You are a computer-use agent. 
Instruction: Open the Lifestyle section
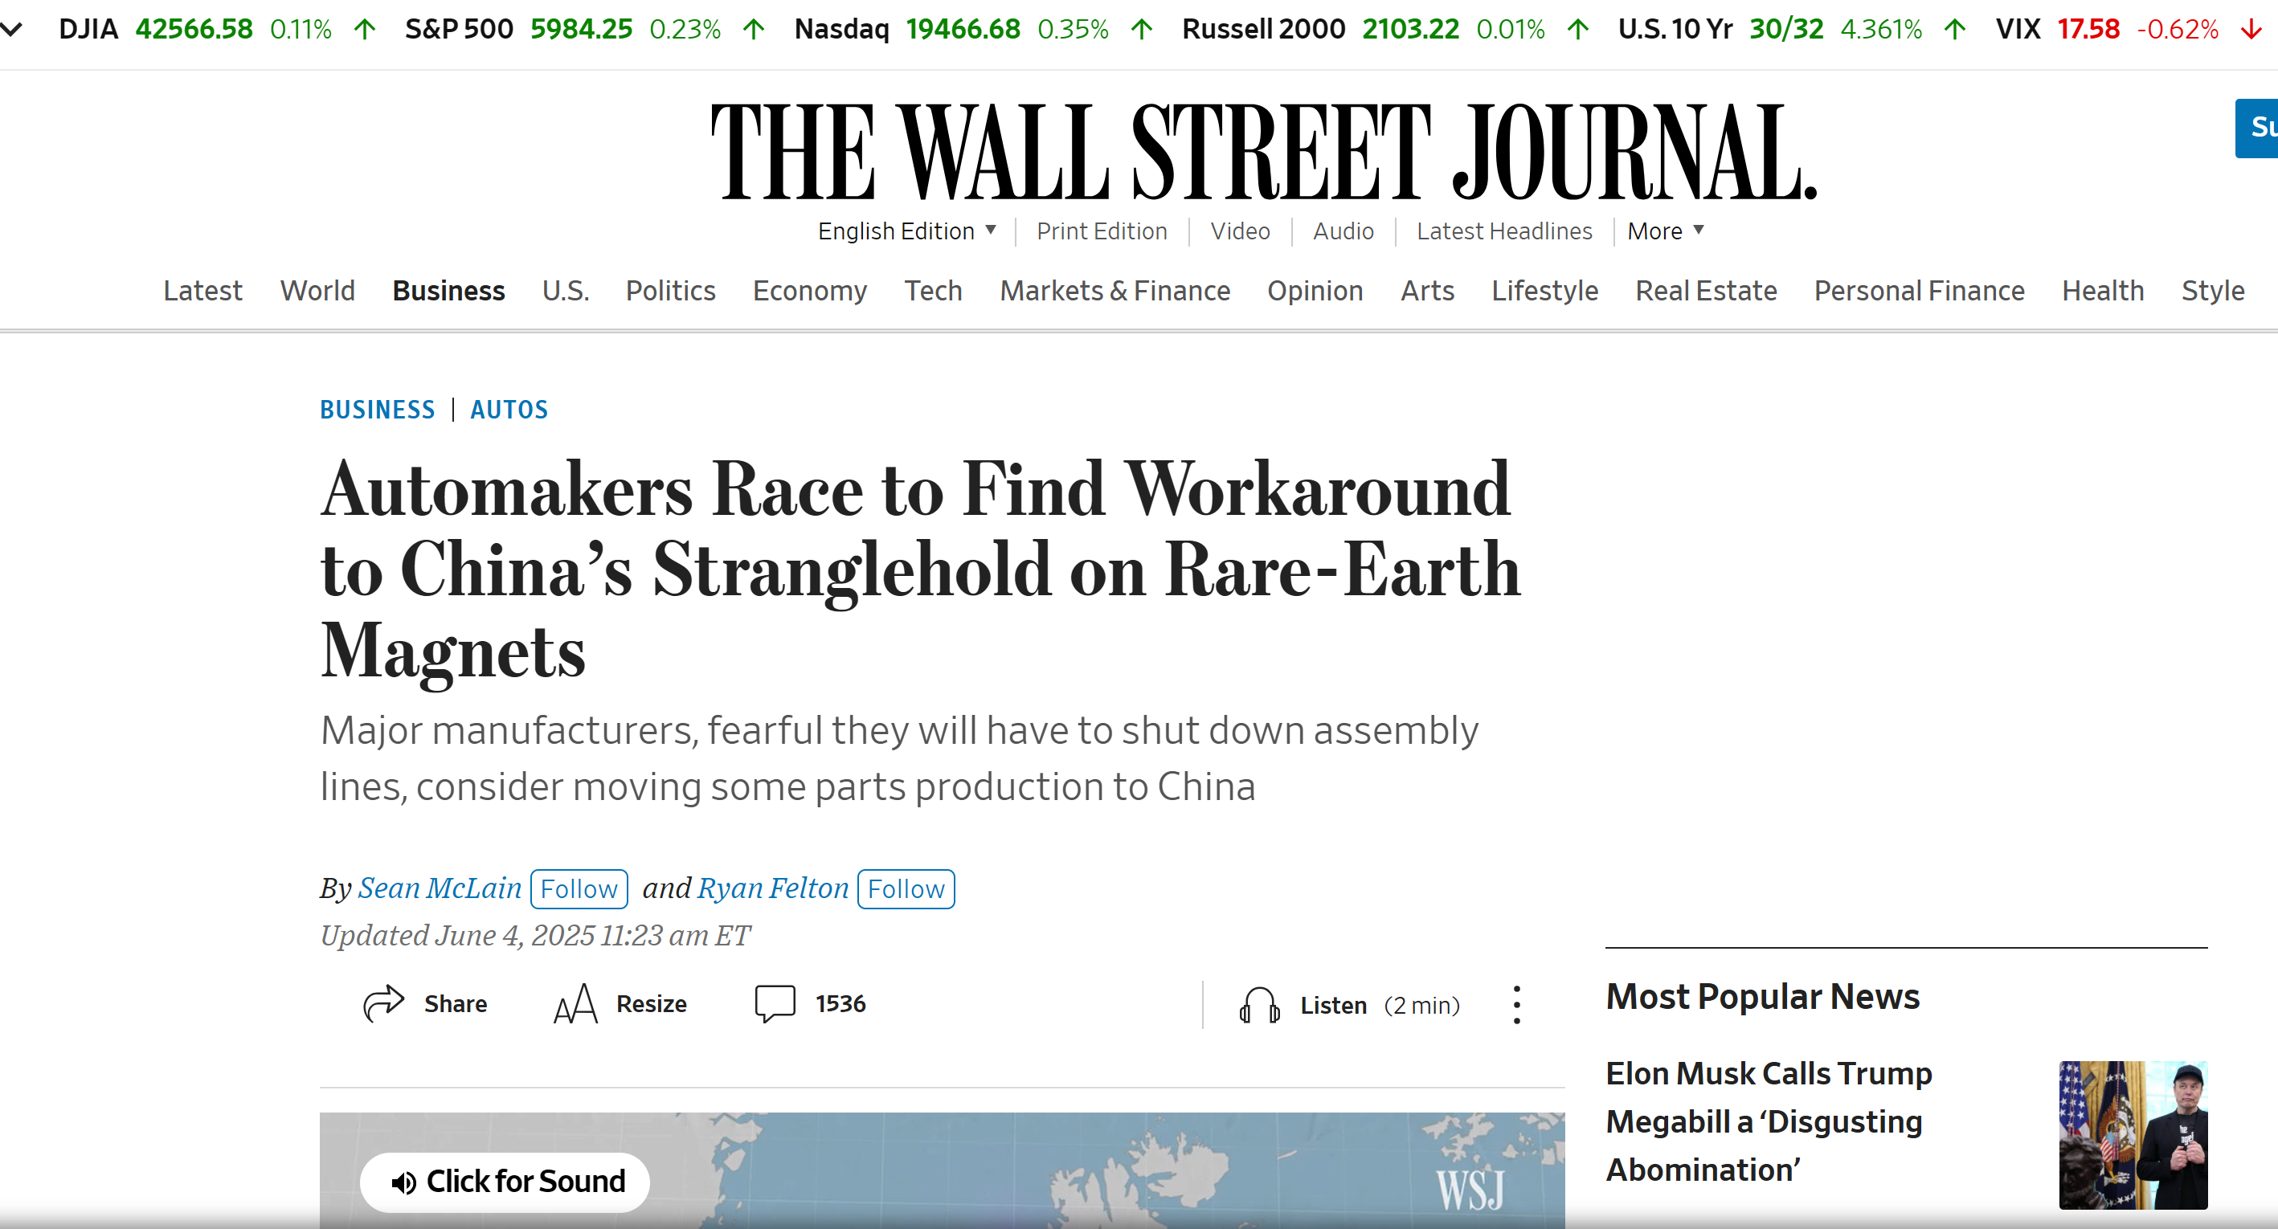coord(1545,290)
